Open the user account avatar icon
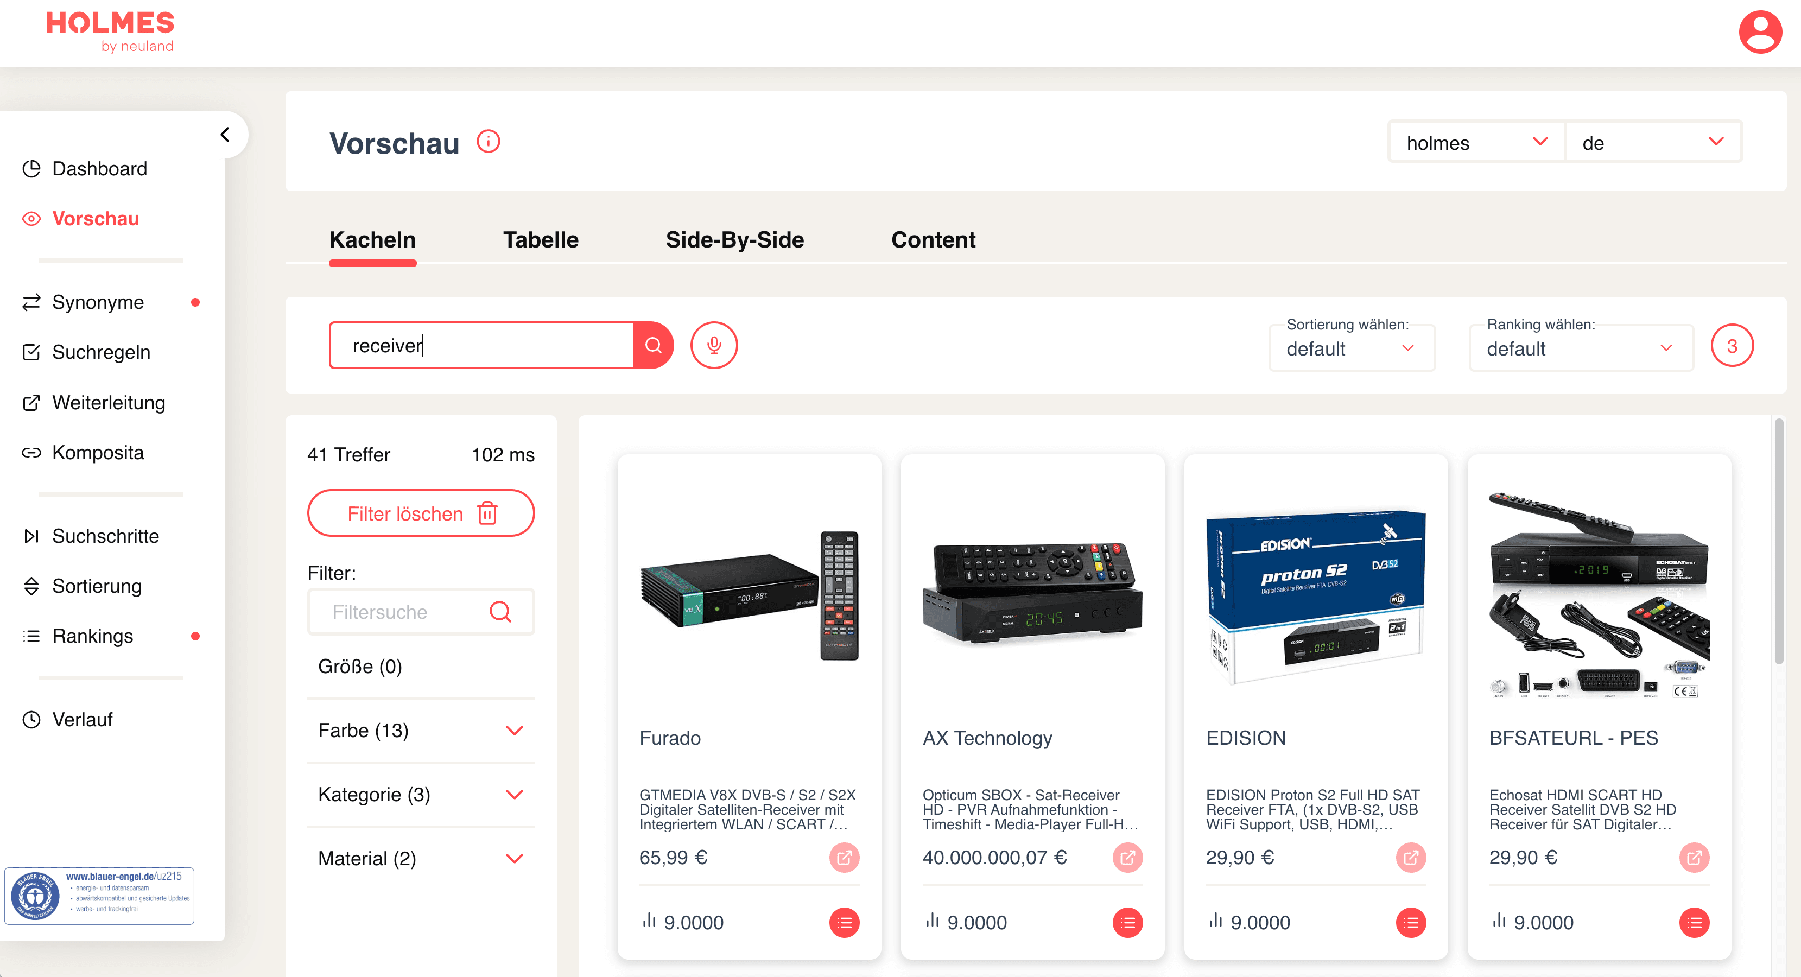This screenshot has height=977, width=1801. click(1760, 32)
